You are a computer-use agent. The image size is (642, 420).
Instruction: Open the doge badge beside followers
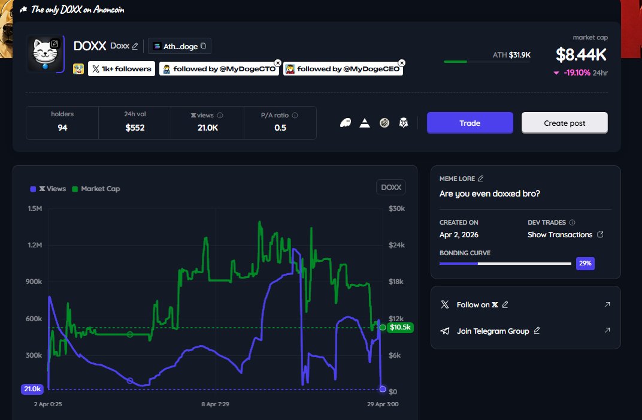click(78, 69)
